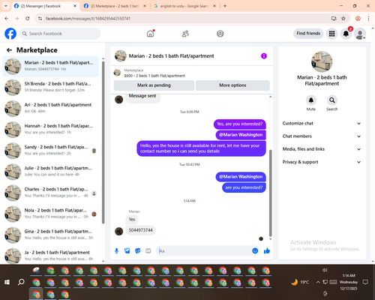
Task: Click the phone number 5044973744 message
Action: click(140, 230)
